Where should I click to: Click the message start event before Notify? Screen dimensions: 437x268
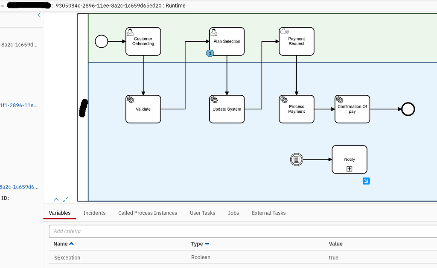coord(297,160)
